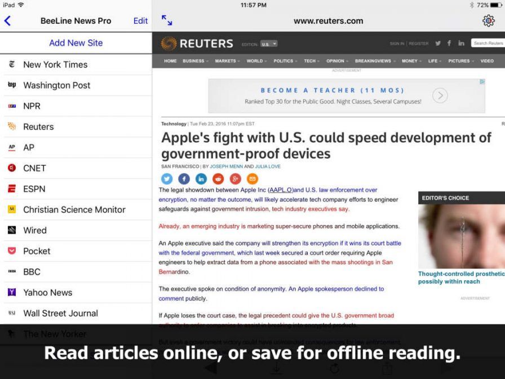This screenshot has height=379, width=505.
Task: Expand the Business menu in Reuters nav
Action: (x=195, y=61)
